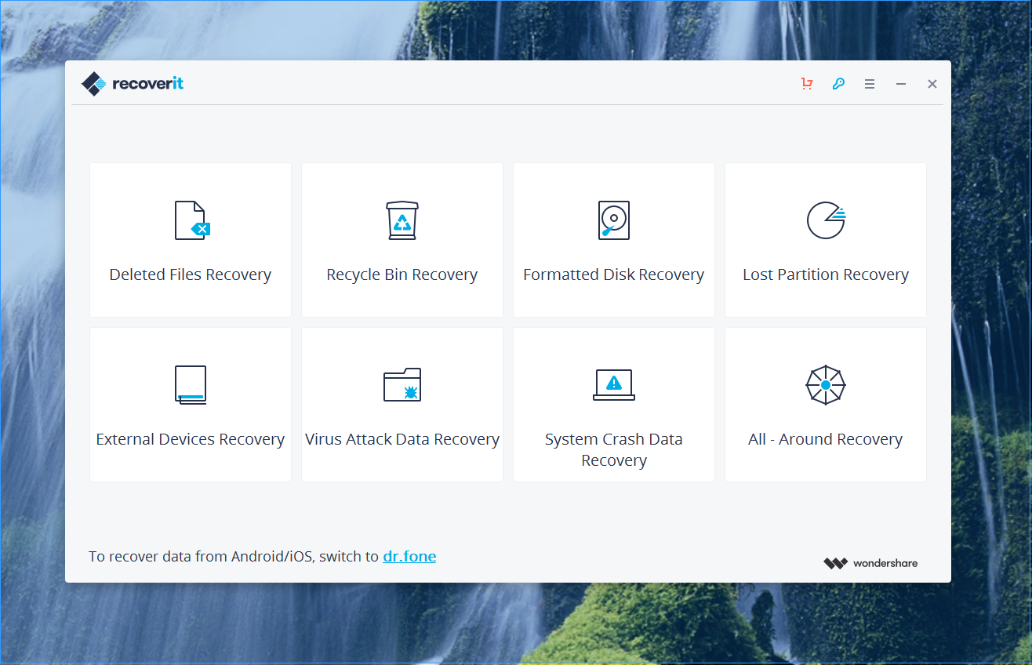Select the "Formatted Disk Recovery" label
The height and width of the screenshot is (665, 1032).
click(x=614, y=274)
